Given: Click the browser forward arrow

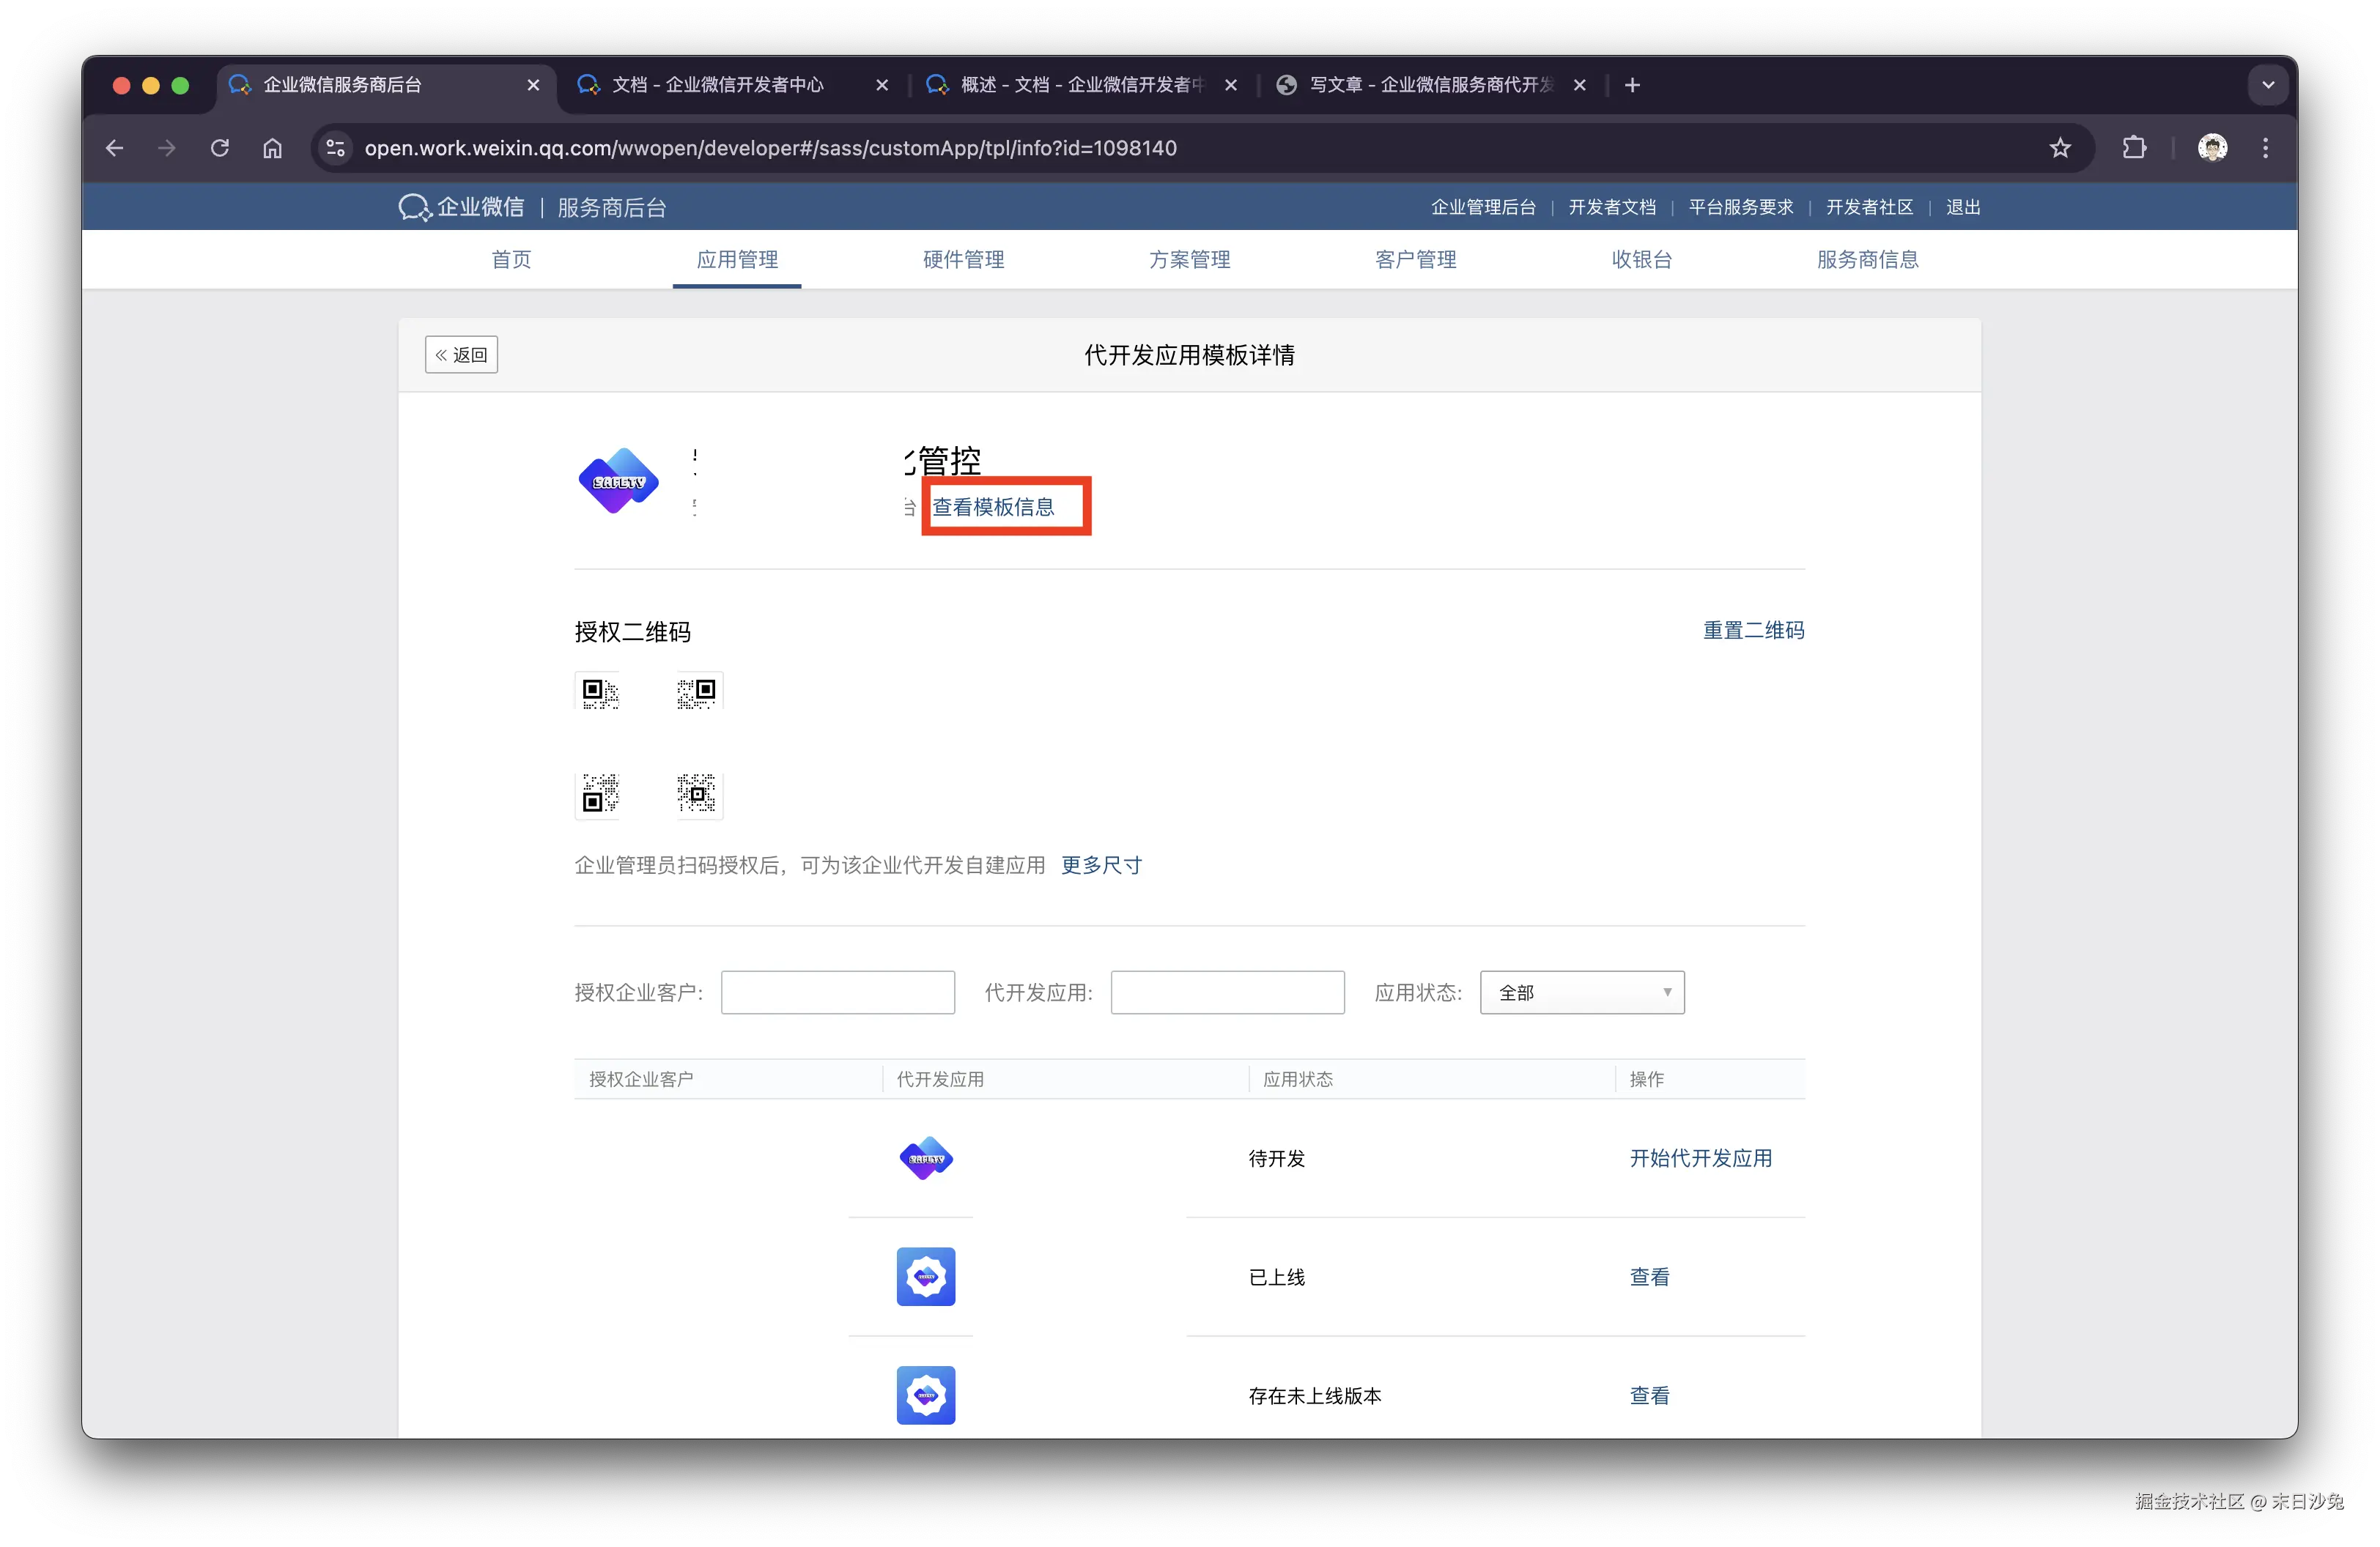Looking at the screenshot, I should [x=167, y=148].
